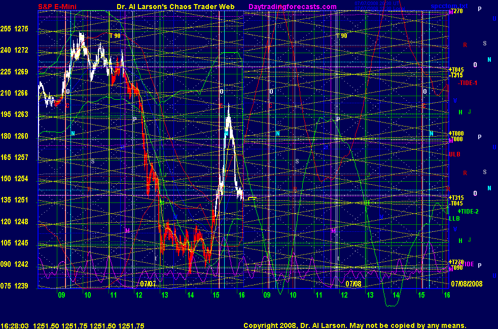Click the 07/08/2008 date label
This screenshot has height=329, width=498.
[x=467, y=283]
